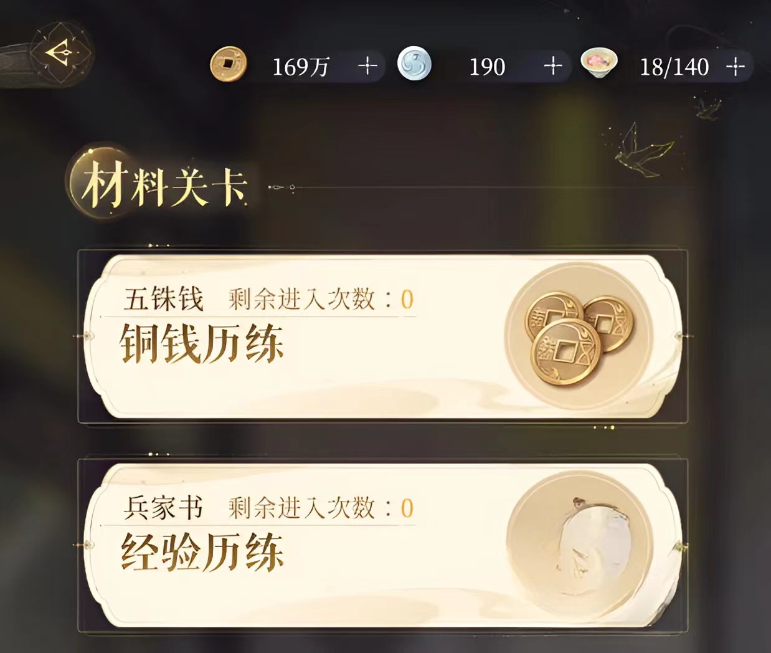Viewport: 771px width, 653px height.
Task: Tap the 190 jade balance
Action: [x=487, y=67]
